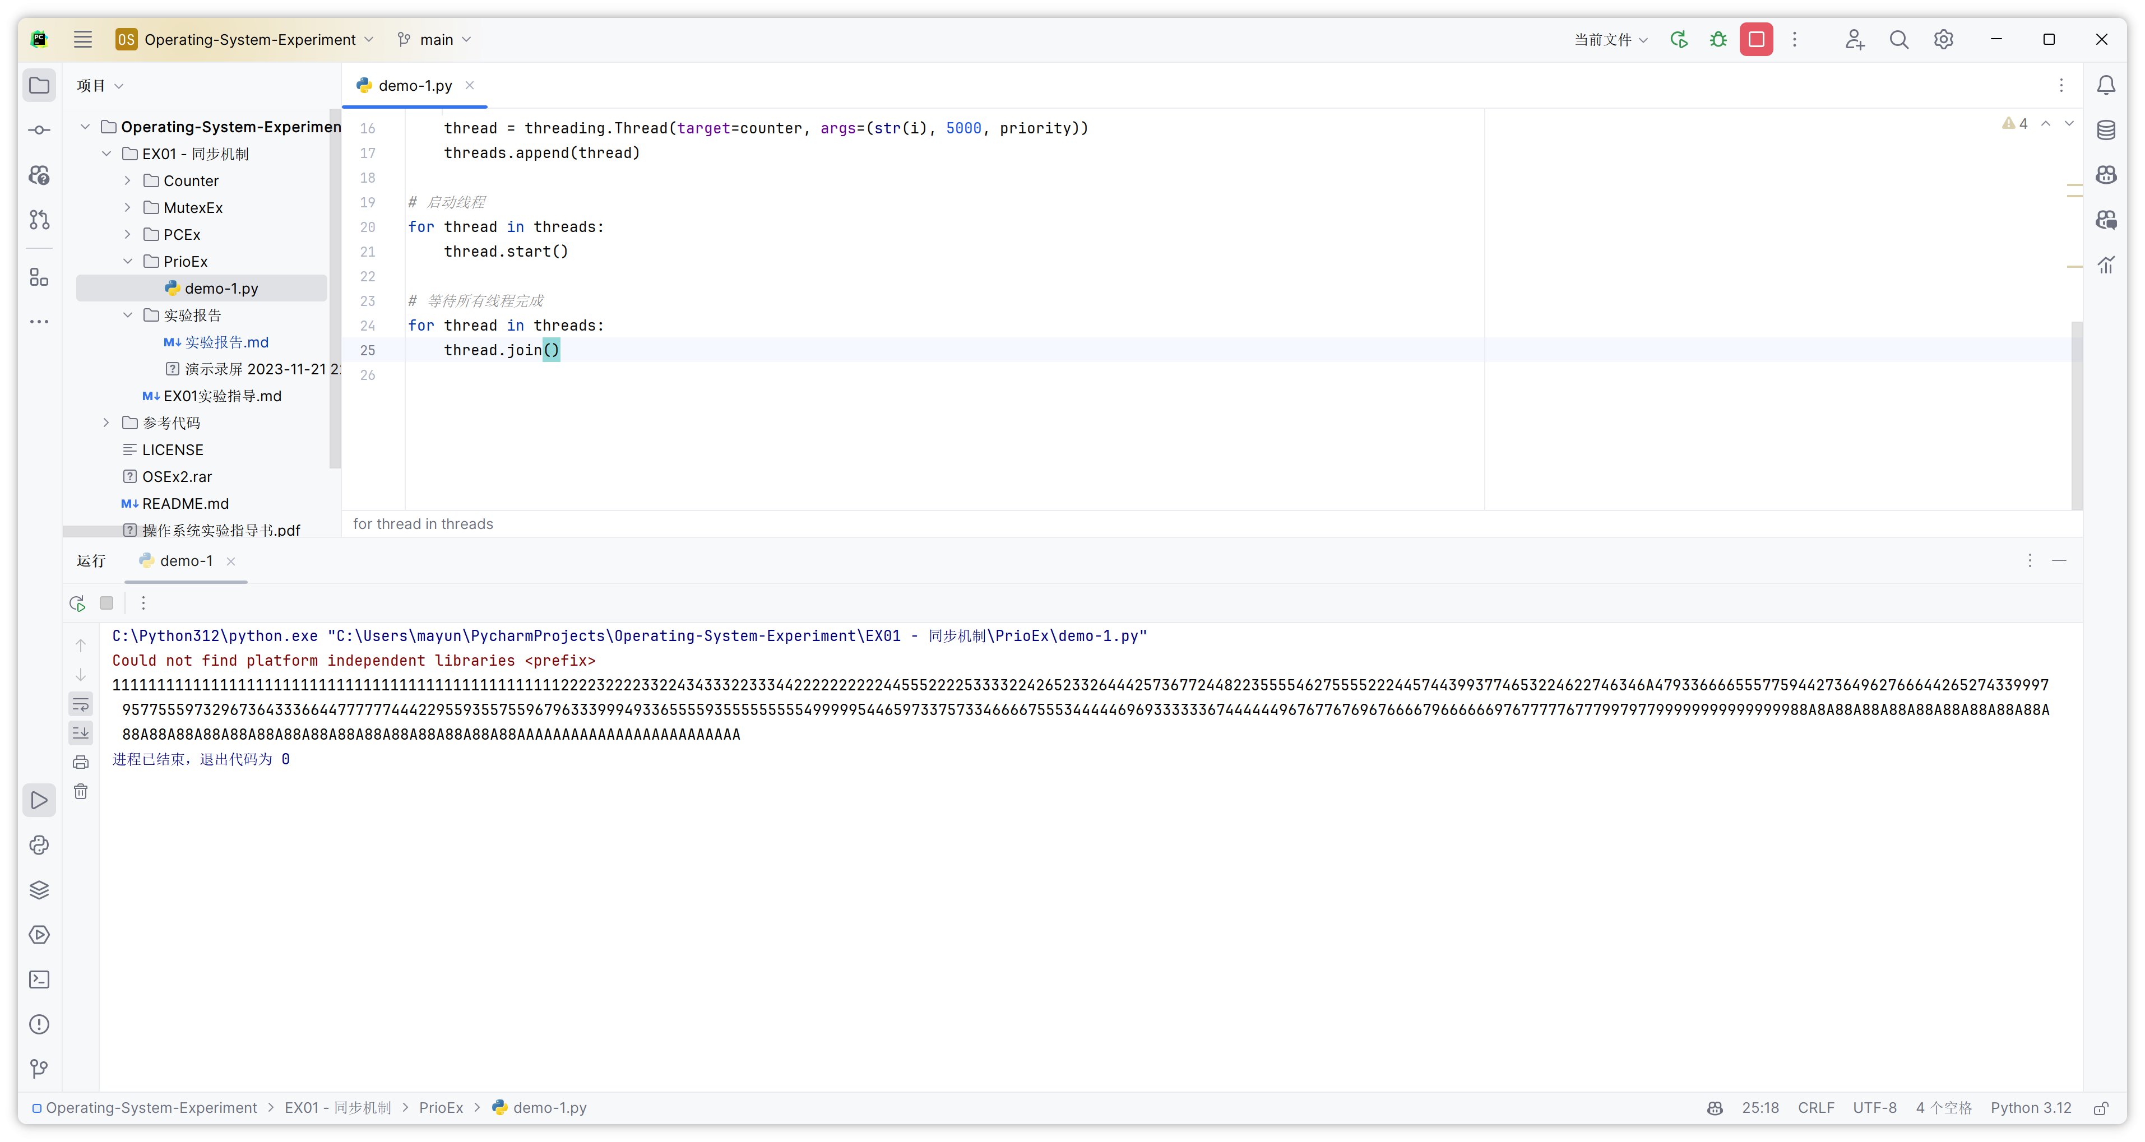Rerun demo-1 in run panel
2145x1142 pixels.
coord(77,602)
